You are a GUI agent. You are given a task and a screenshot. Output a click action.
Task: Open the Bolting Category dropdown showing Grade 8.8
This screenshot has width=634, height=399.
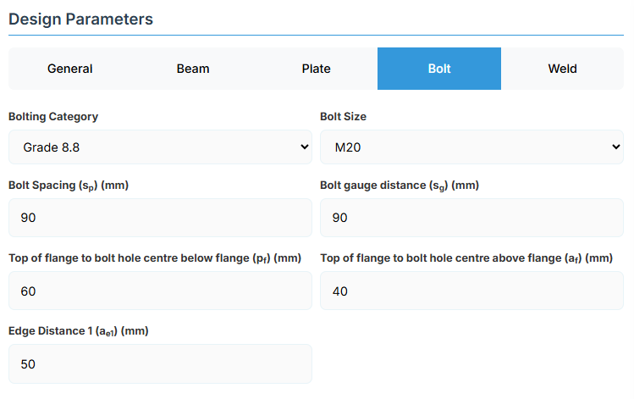coord(160,147)
